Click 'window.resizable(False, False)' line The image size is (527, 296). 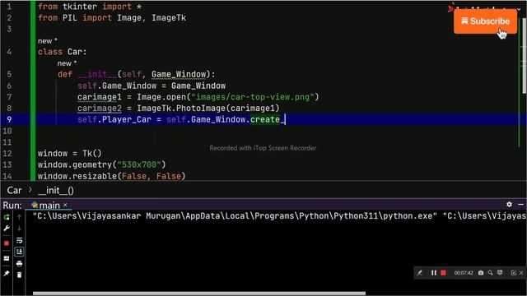(x=111, y=176)
